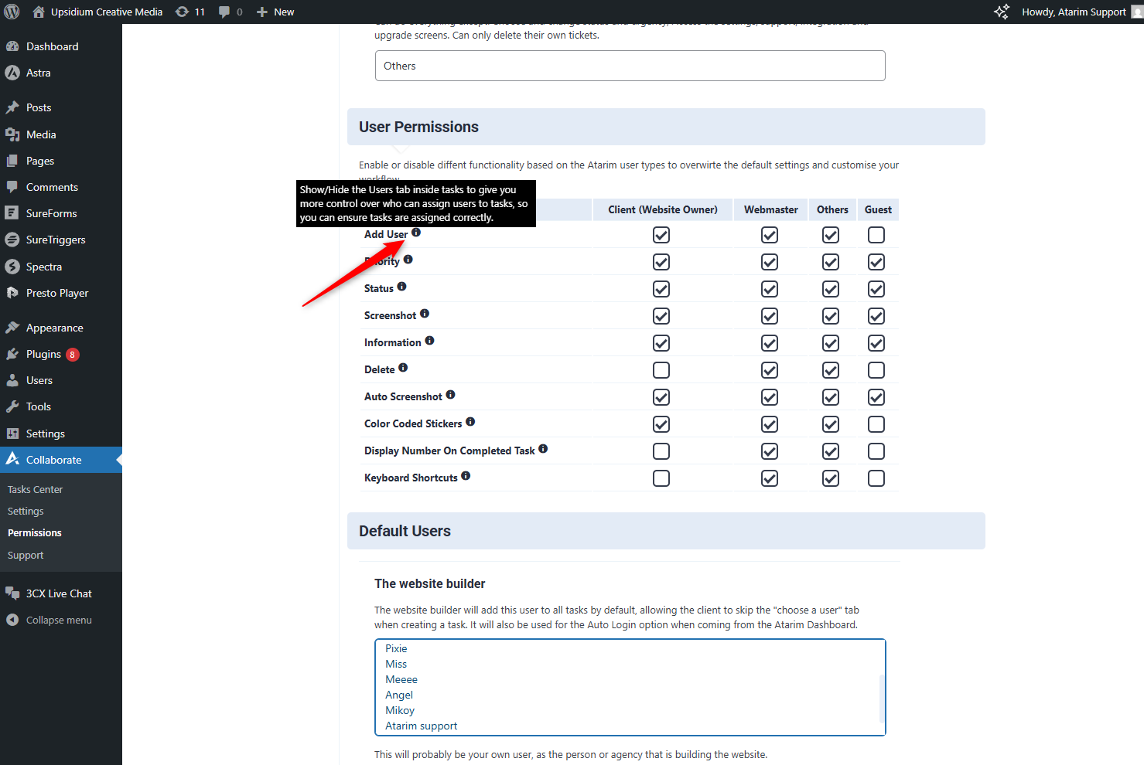The height and width of the screenshot is (765, 1144).
Task: Click the Tools wrench icon
Action: point(12,406)
